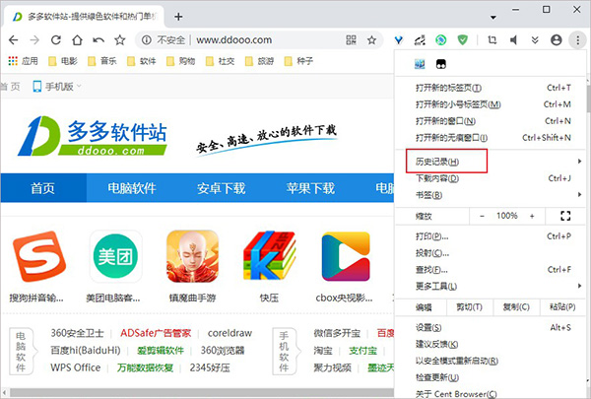The height and width of the screenshot is (399, 591).
Task: Click the undo closed tab icon
Action: pyautogui.click(x=98, y=40)
